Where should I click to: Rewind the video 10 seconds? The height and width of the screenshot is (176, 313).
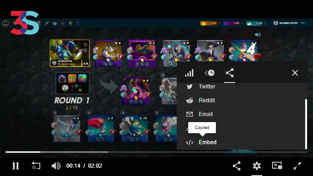[36, 165]
